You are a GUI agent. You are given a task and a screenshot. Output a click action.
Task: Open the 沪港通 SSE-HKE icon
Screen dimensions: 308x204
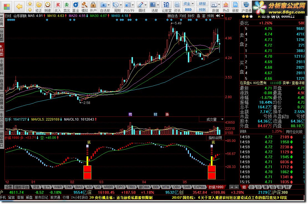point(246,7)
